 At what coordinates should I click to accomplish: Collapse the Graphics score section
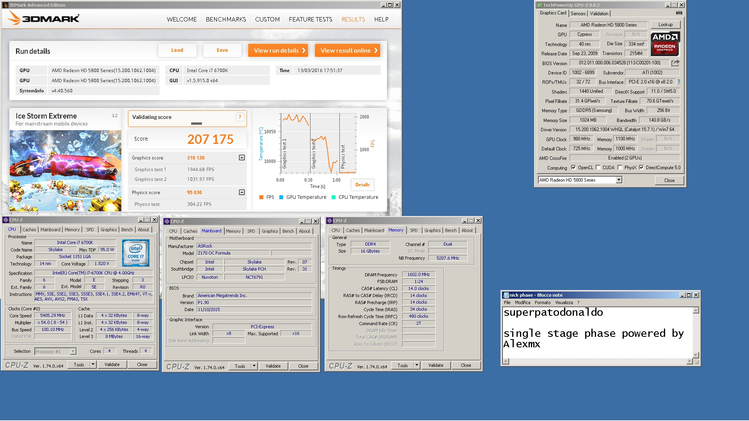pos(242,157)
